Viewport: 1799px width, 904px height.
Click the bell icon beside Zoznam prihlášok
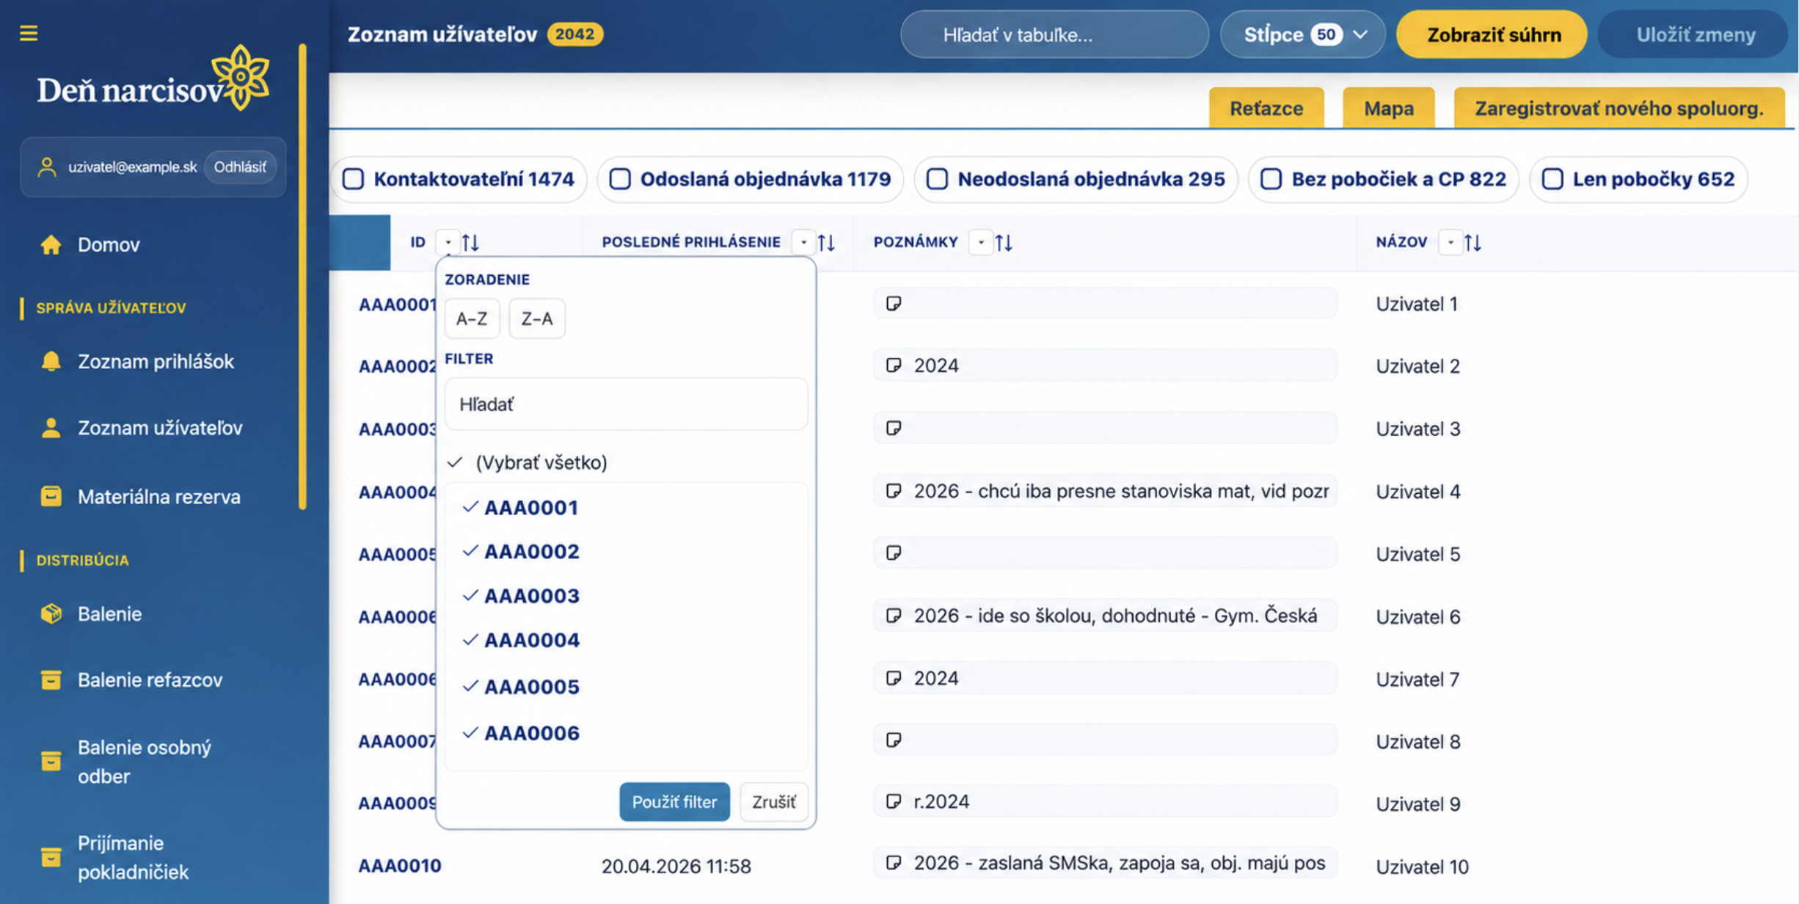(x=51, y=361)
